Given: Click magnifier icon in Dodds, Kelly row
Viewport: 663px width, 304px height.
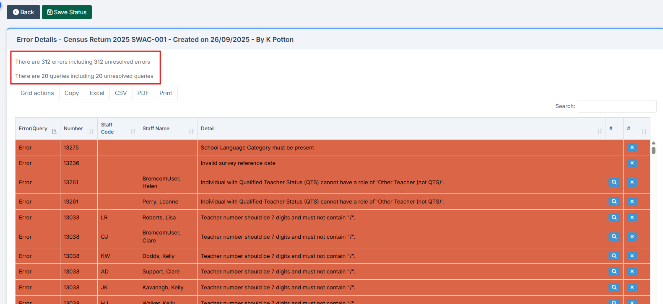Looking at the screenshot, I should pyautogui.click(x=614, y=256).
